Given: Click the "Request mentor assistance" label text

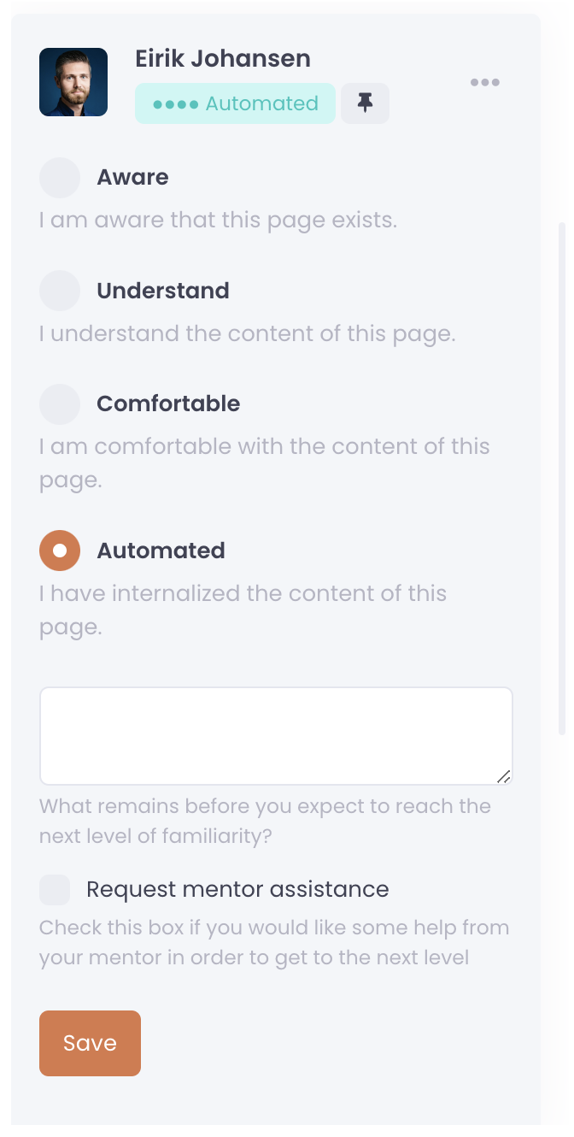Looking at the screenshot, I should (237, 890).
